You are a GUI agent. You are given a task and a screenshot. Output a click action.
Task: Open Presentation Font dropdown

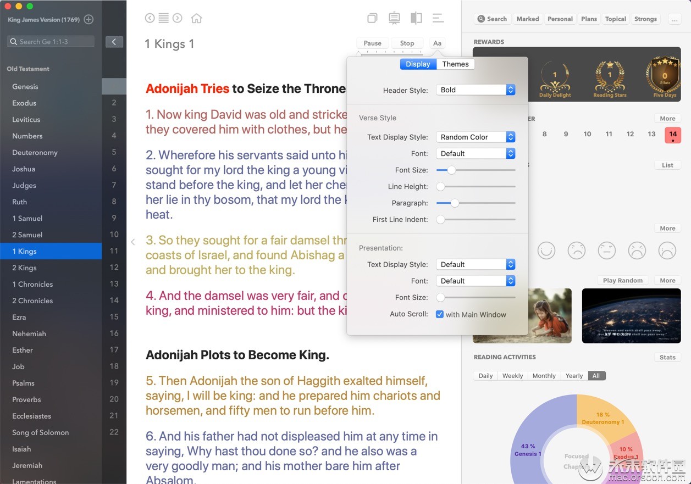pos(476,281)
